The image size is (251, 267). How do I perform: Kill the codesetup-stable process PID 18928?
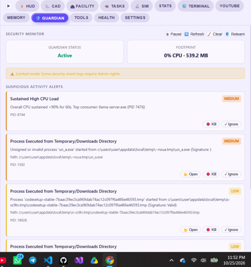(211, 230)
